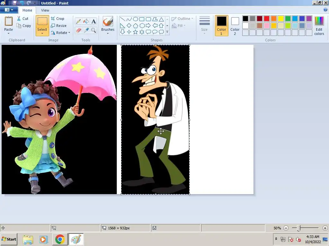Viewport: 329px width, 246px height.
Task: Click the Windows Start button
Action: coord(9,239)
